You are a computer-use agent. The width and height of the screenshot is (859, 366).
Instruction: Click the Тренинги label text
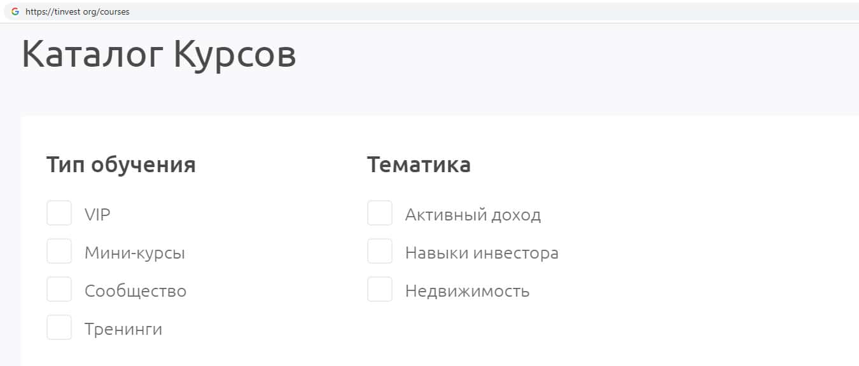(123, 329)
